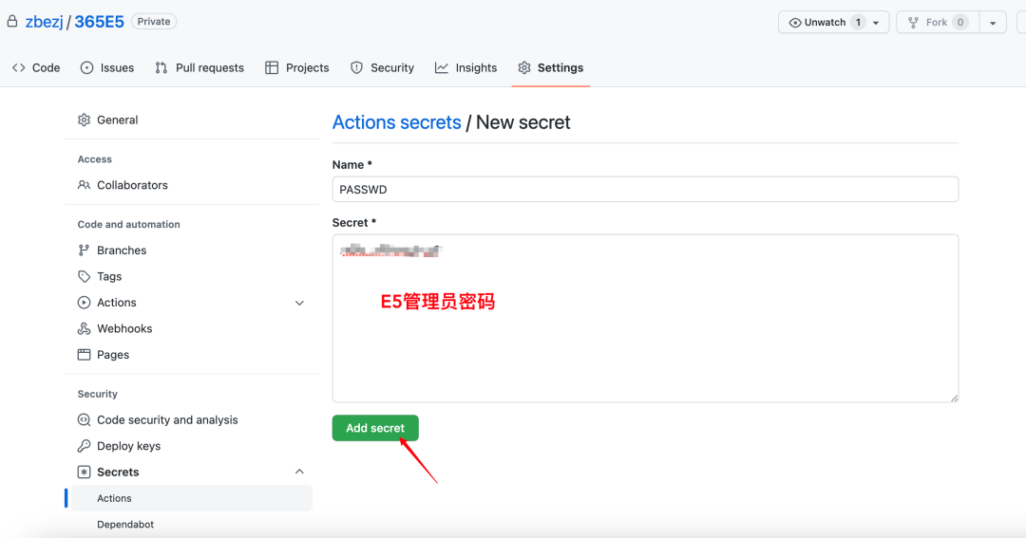Screen dimensions: 1026x538
Task: Click the Unwatch count badge 1
Action: [x=858, y=22]
